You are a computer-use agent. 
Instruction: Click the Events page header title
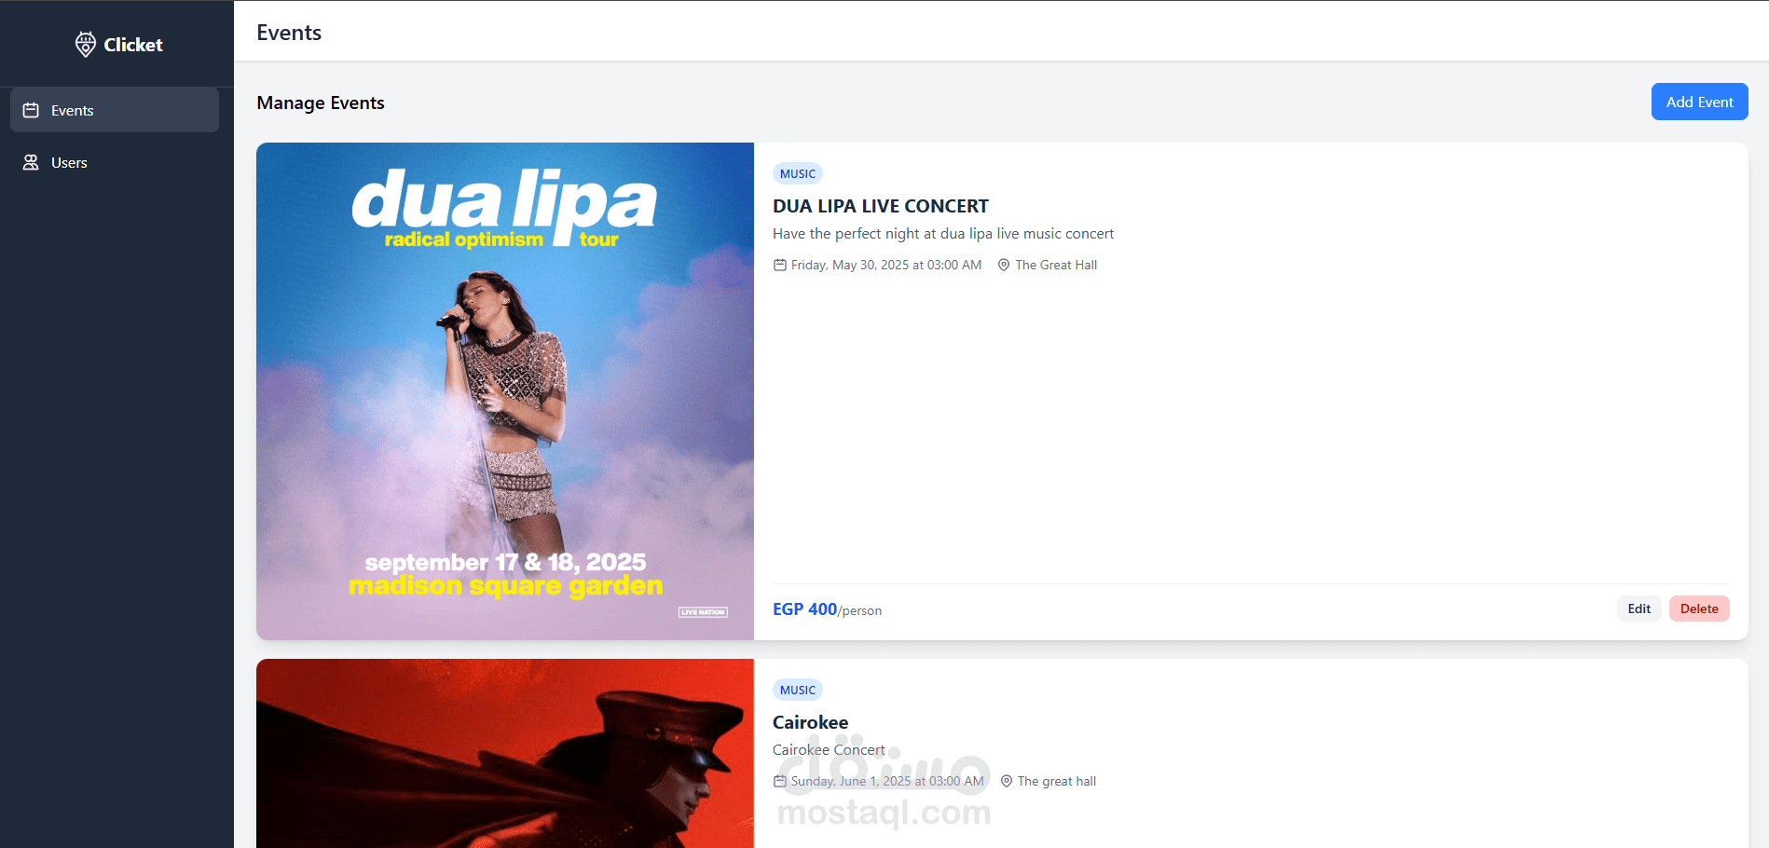(289, 33)
